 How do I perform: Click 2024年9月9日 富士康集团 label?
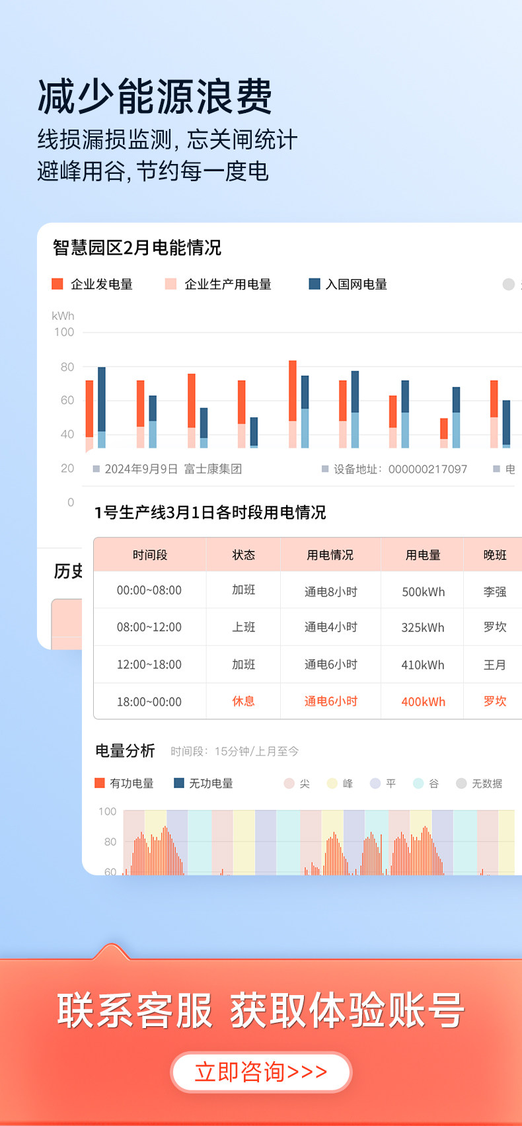tap(173, 469)
